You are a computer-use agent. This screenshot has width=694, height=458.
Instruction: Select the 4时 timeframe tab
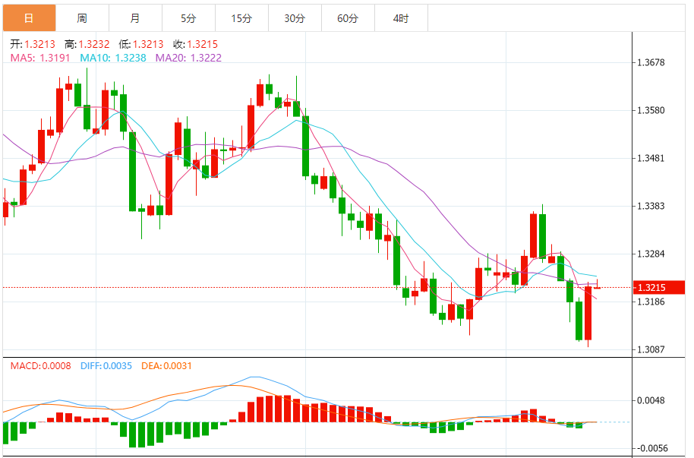click(401, 18)
